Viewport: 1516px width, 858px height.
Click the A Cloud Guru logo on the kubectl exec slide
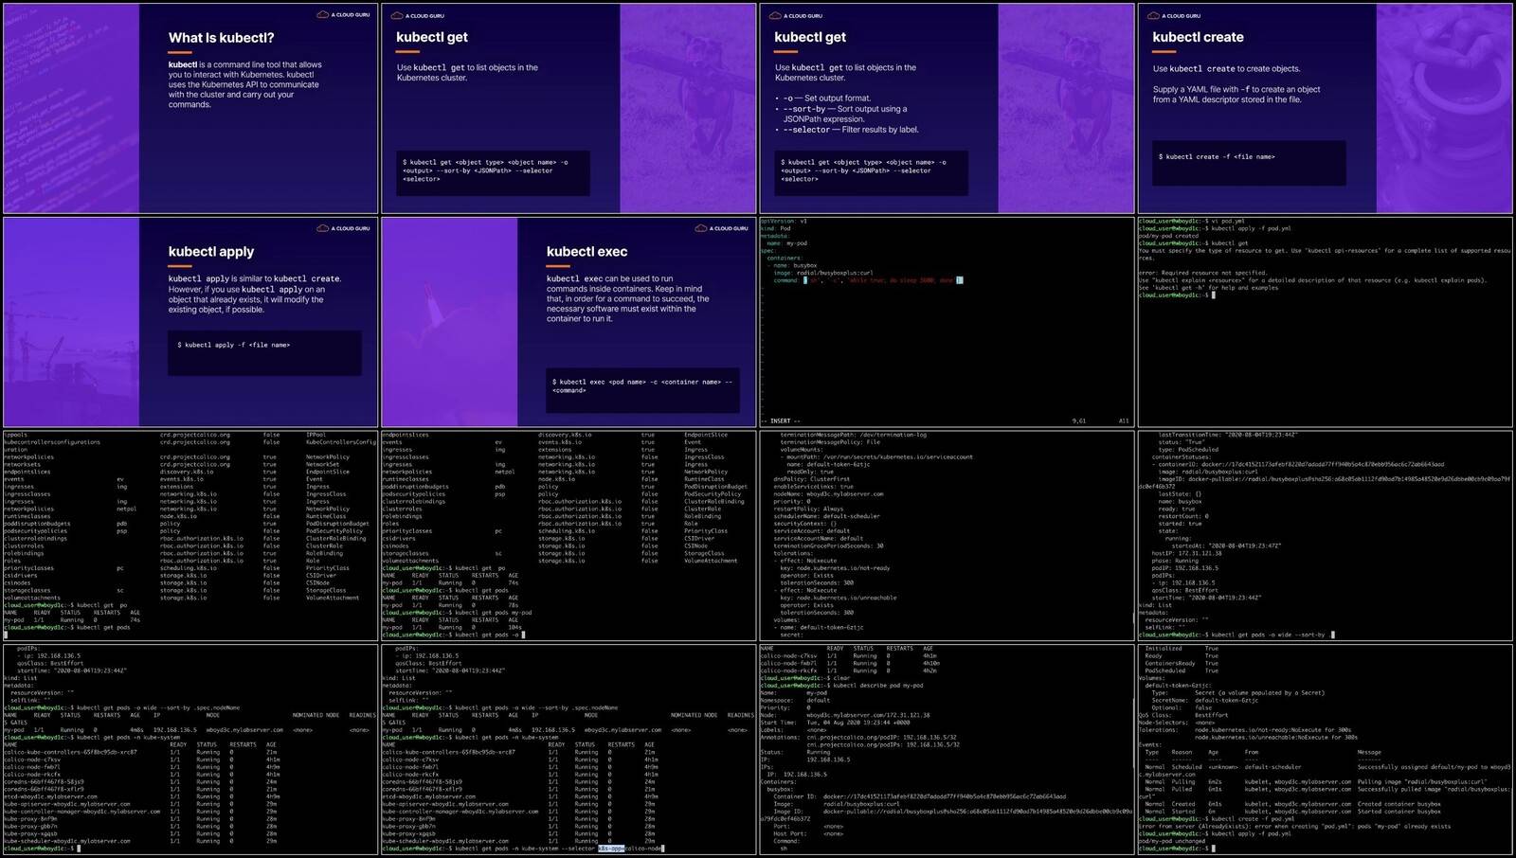(x=721, y=228)
